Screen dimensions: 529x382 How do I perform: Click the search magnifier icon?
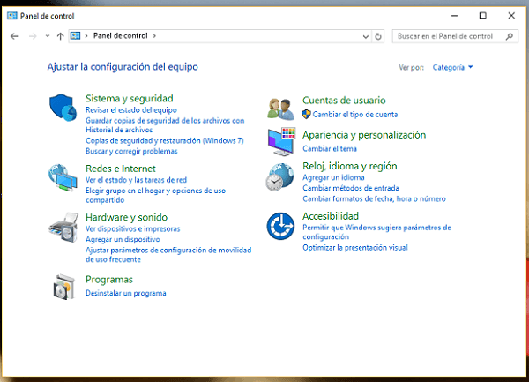(510, 36)
